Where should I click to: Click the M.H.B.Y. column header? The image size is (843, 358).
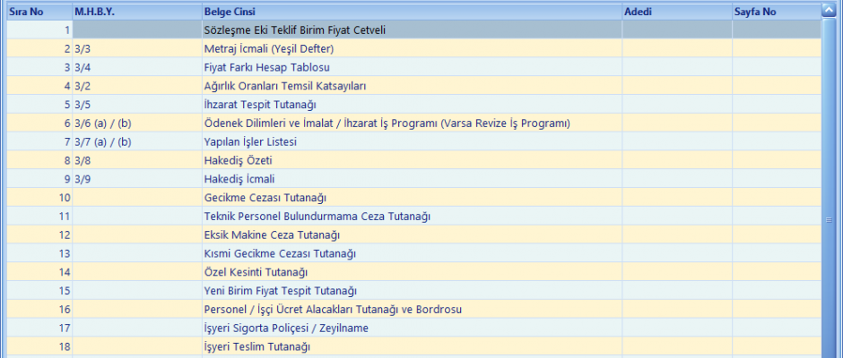pyautogui.click(x=136, y=12)
